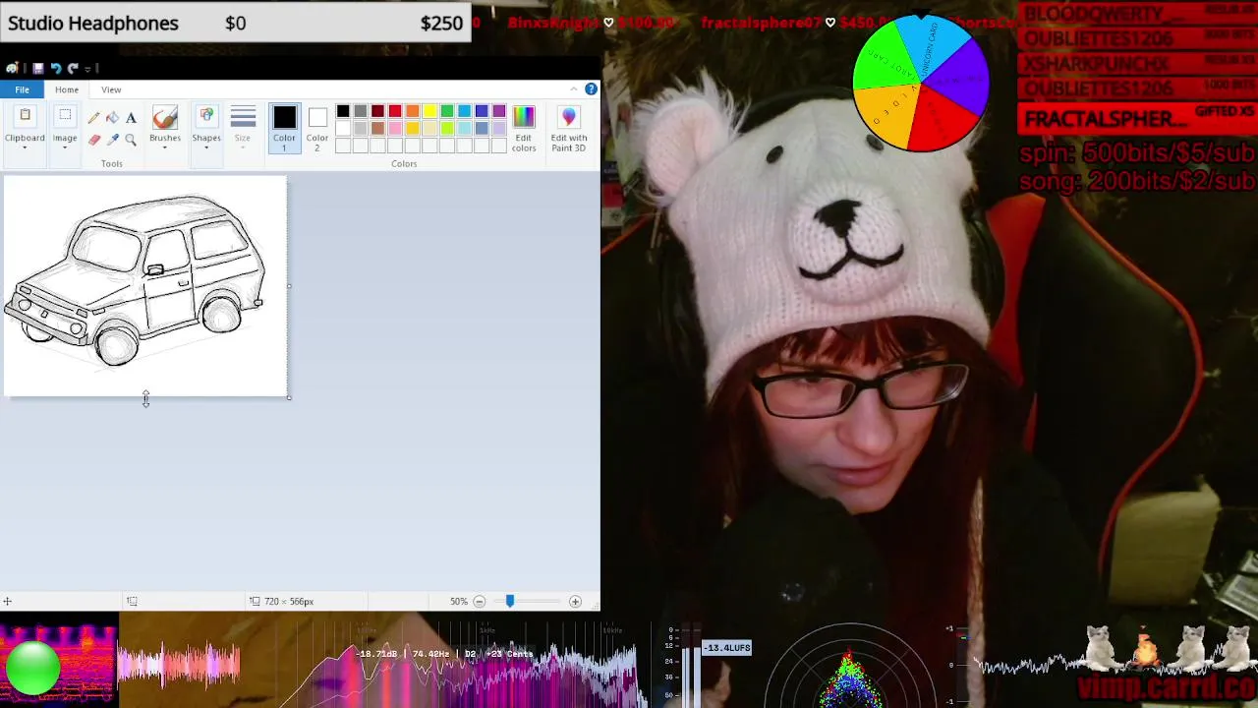Screen dimensions: 1258x708
Task: Expand the Clipboard dropdown arrow
Action: coord(25,148)
